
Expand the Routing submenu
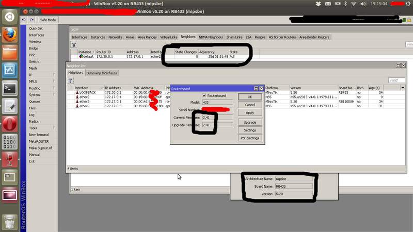coord(54,88)
